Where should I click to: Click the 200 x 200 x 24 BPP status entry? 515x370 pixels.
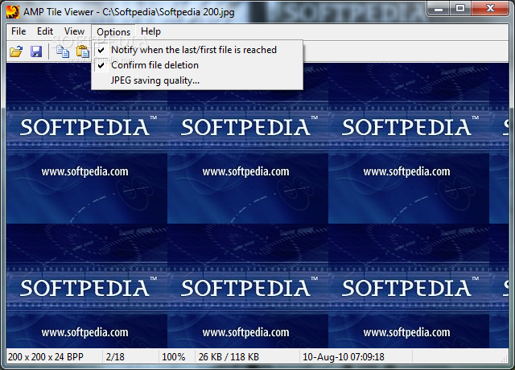coord(46,357)
